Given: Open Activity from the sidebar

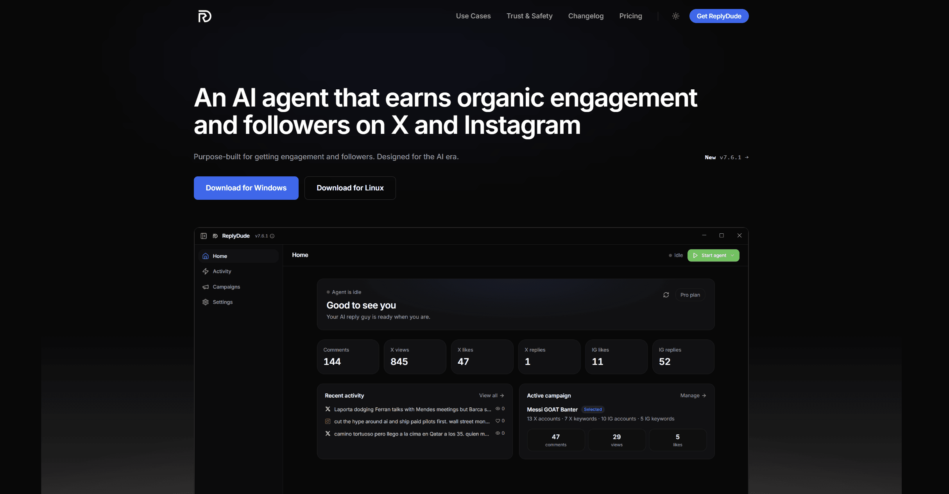Looking at the screenshot, I should [238, 271].
